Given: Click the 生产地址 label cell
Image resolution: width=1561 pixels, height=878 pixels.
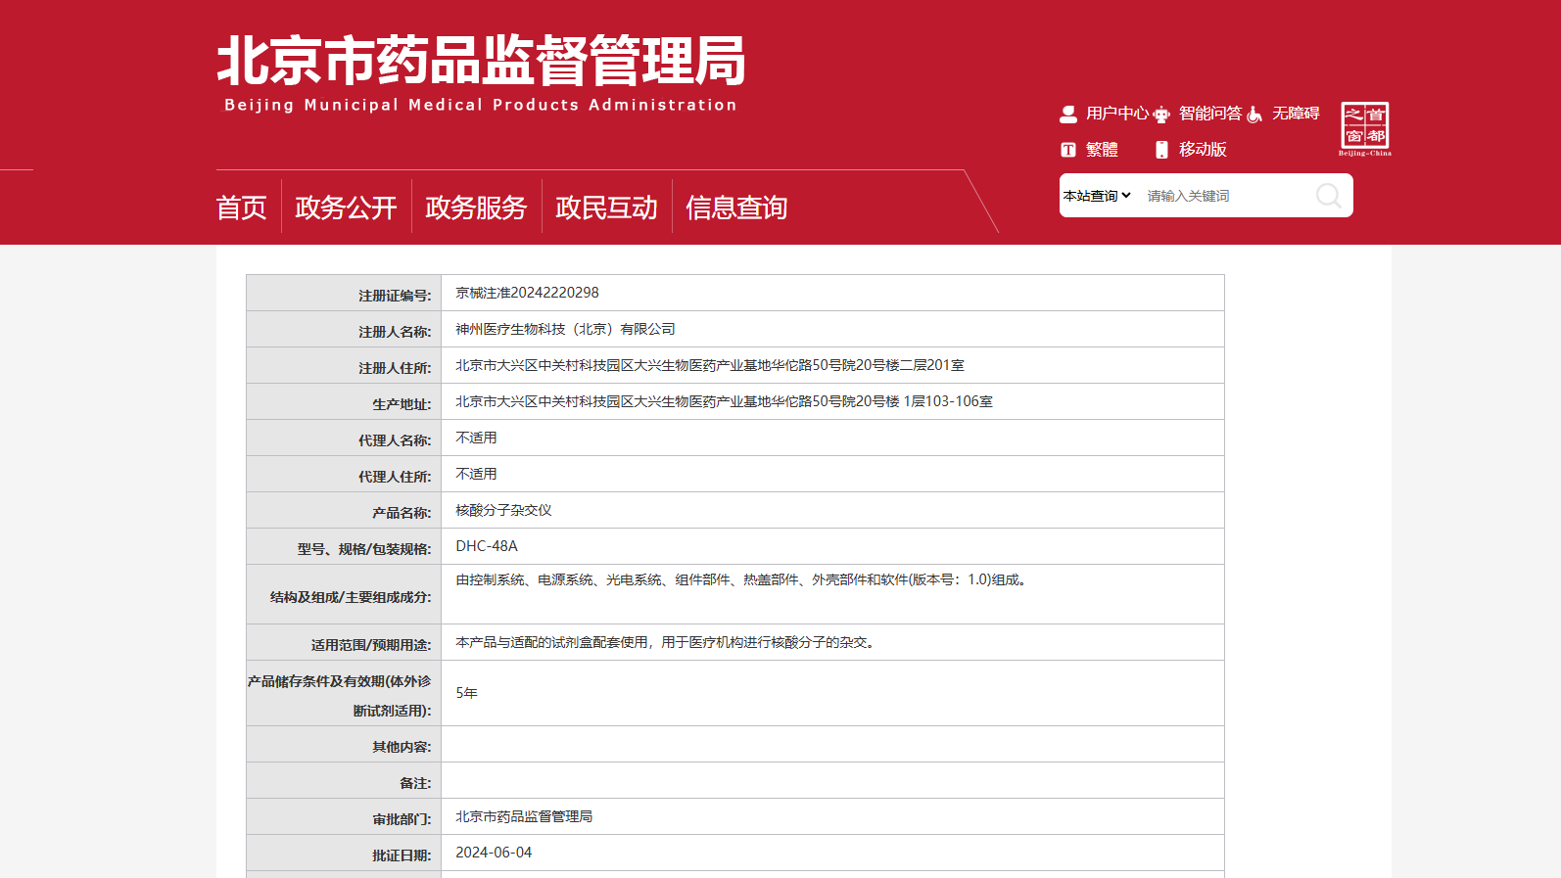Looking at the screenshot, I should coord(344,401).
